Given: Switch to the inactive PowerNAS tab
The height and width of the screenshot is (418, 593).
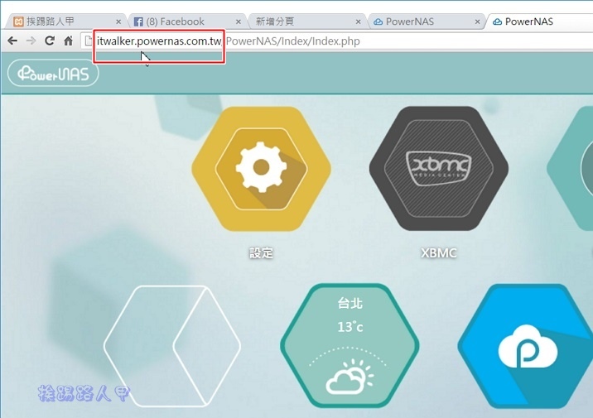Looking at the screenshot, I should click(414, 22).
